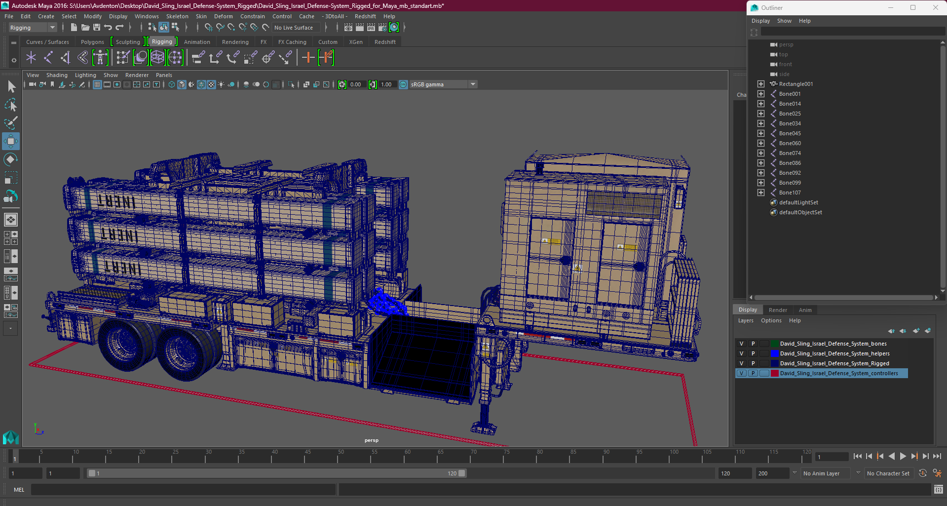The image size is (947, 506).
Task: Switch to the Animation shelf tab
Action: coord(197,42)
